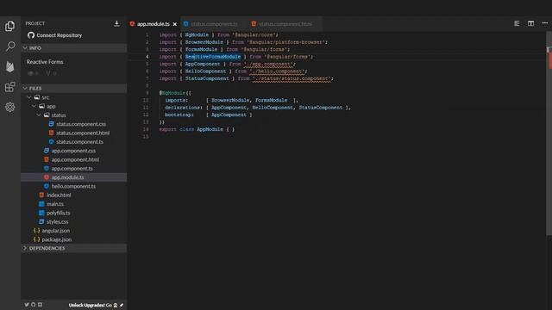Expand the DEPENDENCIES section
552x310 pixels.
pyautogui.click(x=25, y=248)
